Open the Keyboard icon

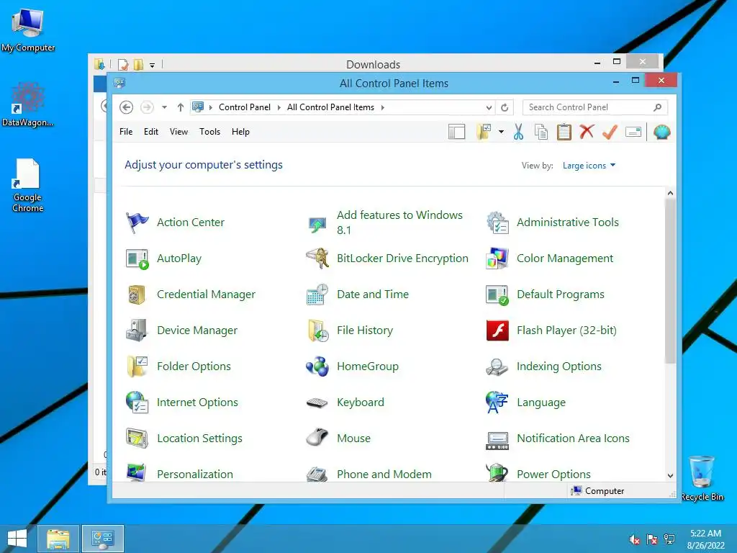point(317,403)
